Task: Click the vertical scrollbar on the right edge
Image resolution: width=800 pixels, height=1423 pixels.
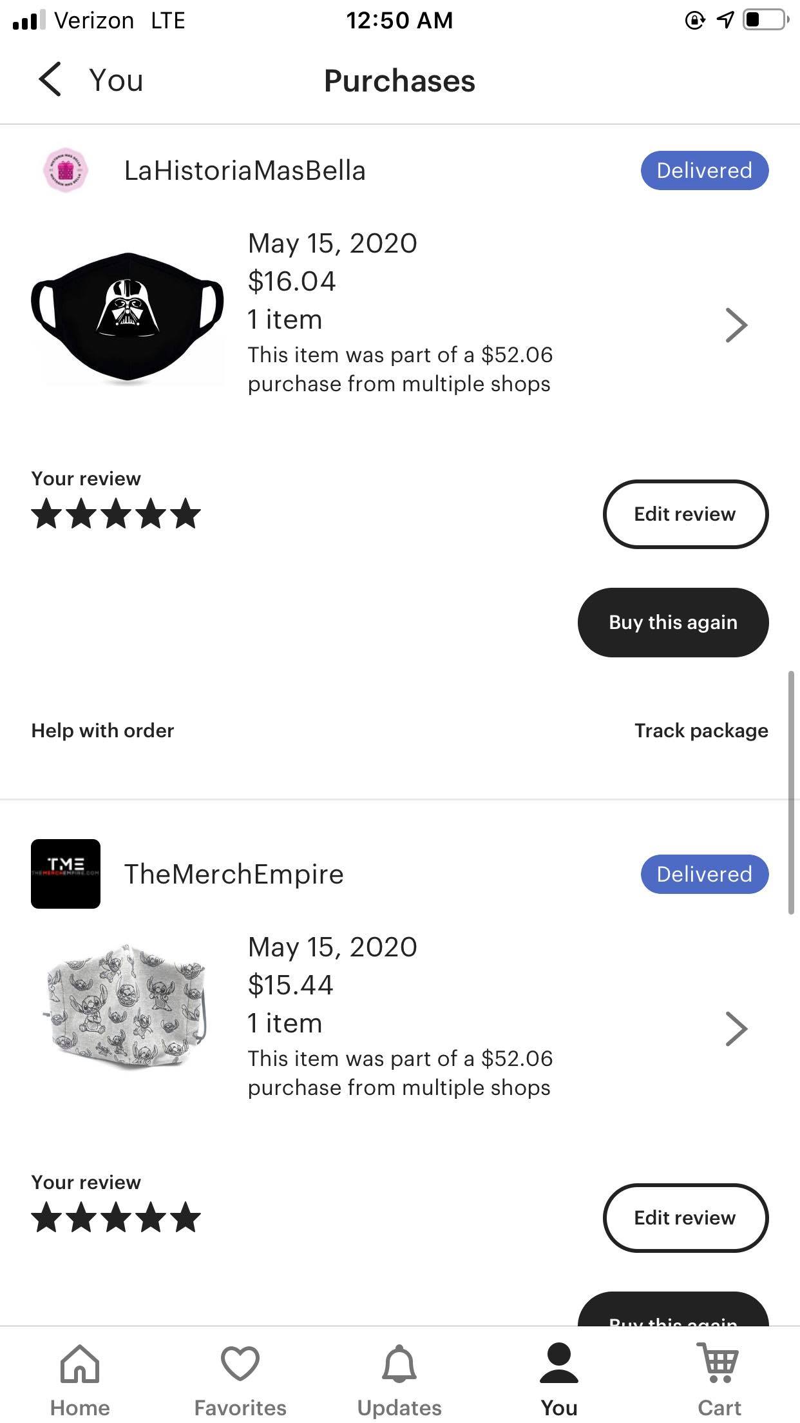Action: tap(791, 793)
